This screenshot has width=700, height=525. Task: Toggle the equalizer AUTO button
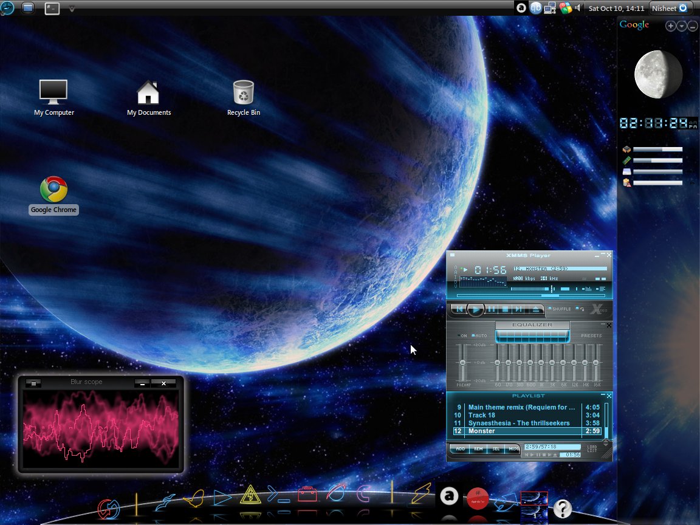479,335
